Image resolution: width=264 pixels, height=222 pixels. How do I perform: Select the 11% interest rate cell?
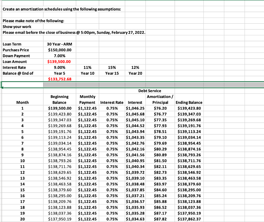click(x=87, y=67)
